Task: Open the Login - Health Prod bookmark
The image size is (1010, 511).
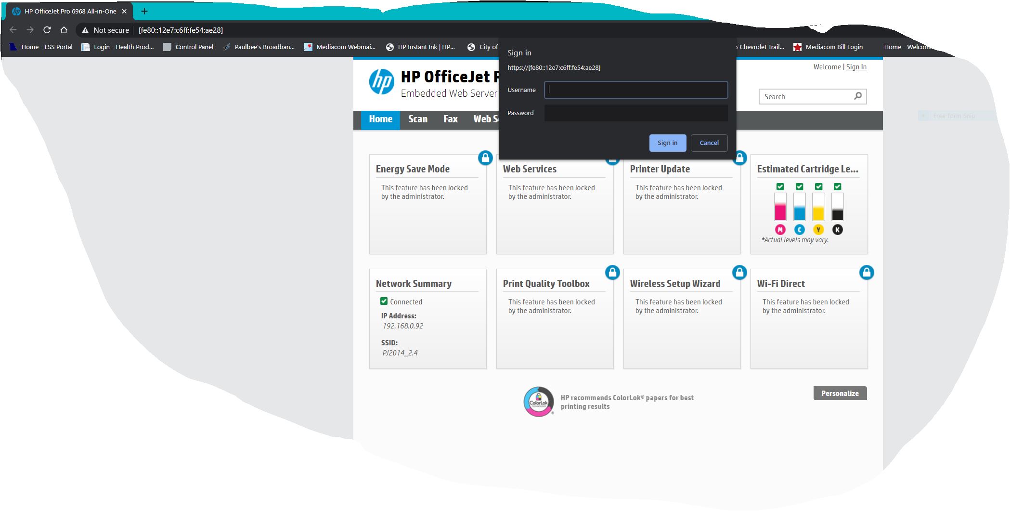Action: 117,47
